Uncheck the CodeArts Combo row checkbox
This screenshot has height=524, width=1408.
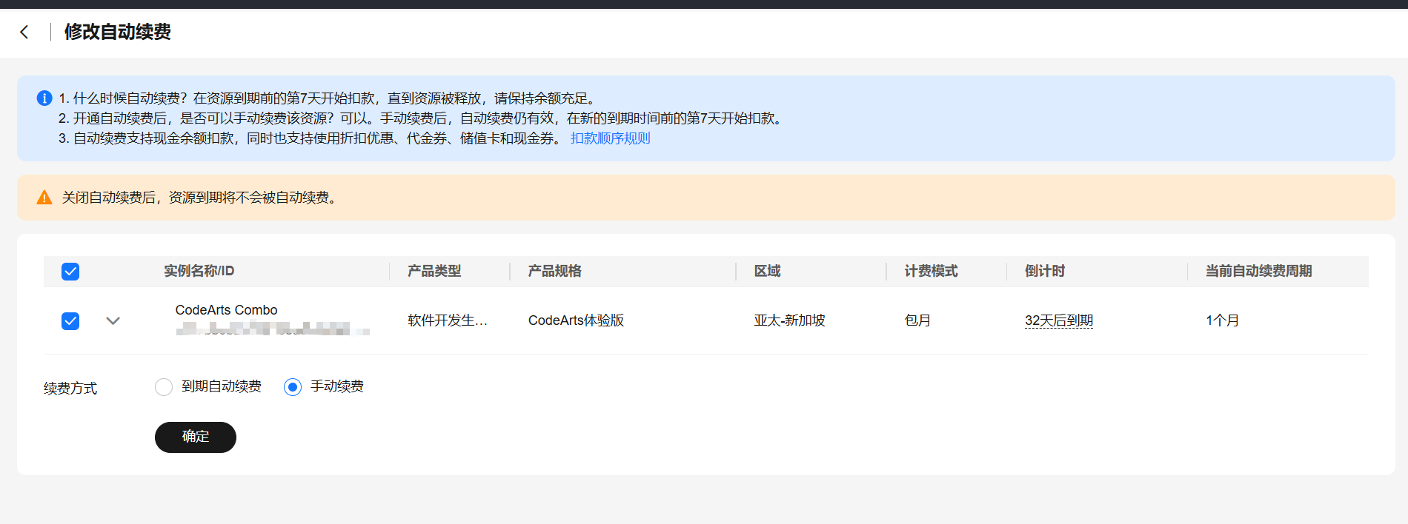(x=70, y=320)
